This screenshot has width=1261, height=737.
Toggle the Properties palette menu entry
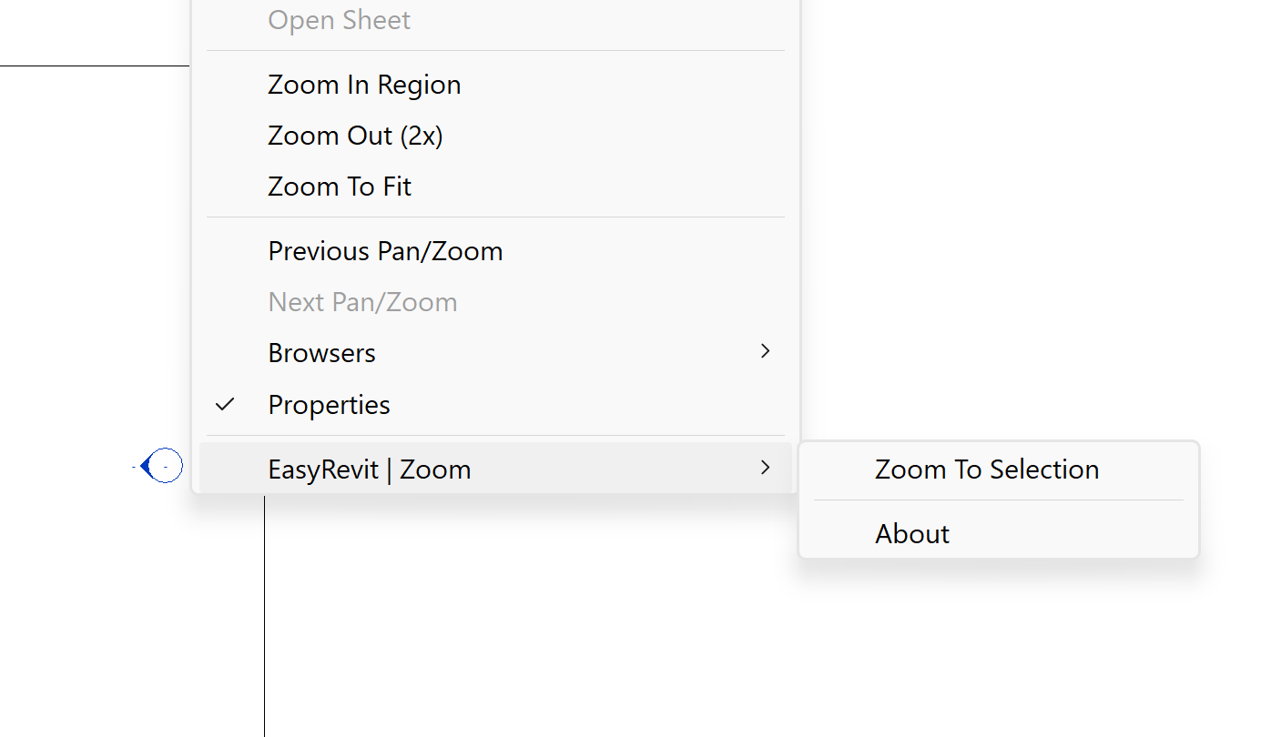click(x=329, y=405)
